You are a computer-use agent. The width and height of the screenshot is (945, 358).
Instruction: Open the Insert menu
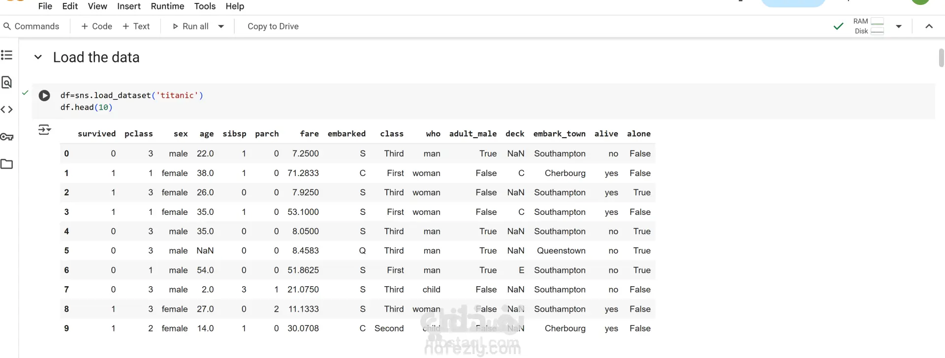(129, 6)
